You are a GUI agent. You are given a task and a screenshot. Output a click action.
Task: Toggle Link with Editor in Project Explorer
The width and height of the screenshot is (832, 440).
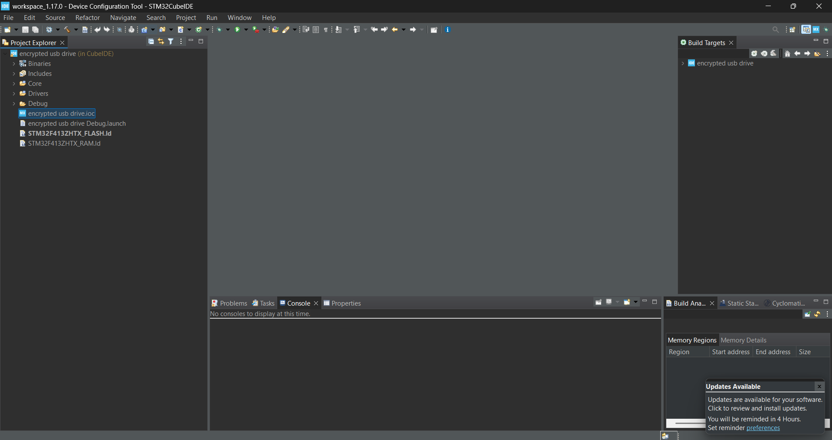click(161, 41)
